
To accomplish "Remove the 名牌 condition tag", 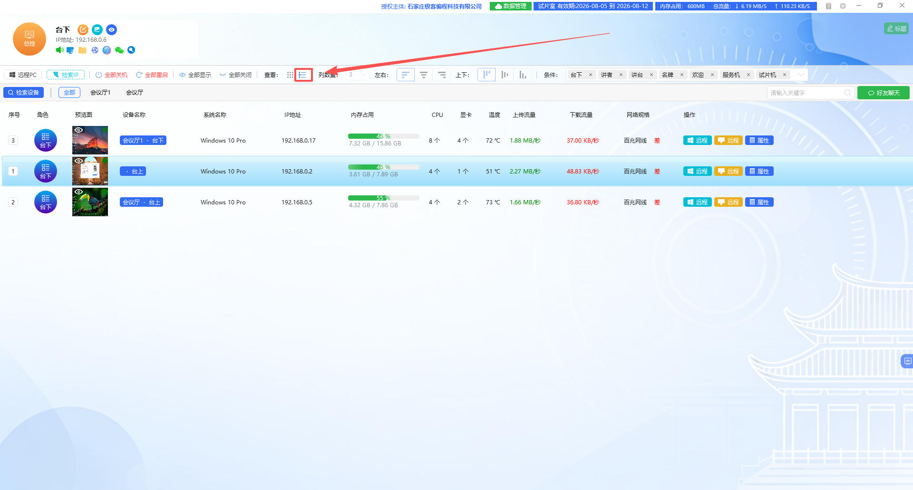I will 682,75.
